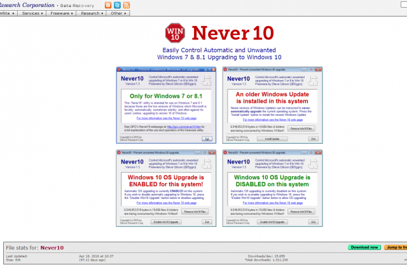Click Disable Win10 Upgrade button in ENABLED screenshot
Screen dimensions: 407x267
click(166, 222)
